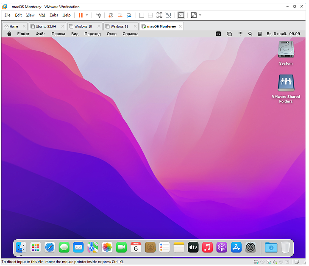Open Mail from the Dock
Screen dimensions: 309x266
pos(78,247)
